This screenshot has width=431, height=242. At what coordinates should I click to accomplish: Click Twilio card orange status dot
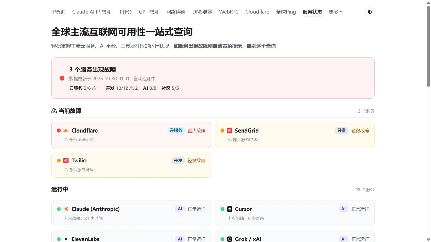(x=59, y=161)
